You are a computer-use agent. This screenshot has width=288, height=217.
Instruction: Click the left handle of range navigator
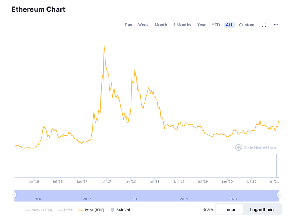[14, 195]
